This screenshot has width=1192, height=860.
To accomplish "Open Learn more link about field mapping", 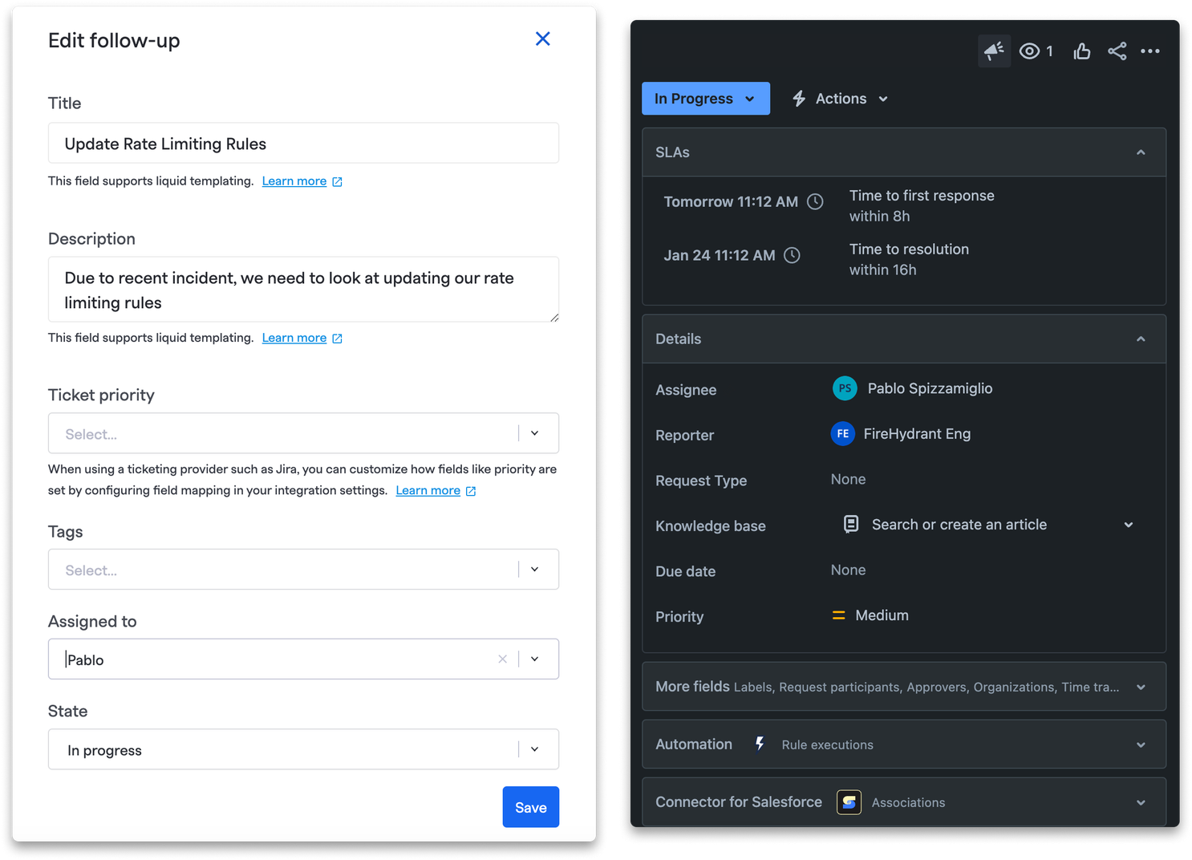I will [x=436, y=490].
